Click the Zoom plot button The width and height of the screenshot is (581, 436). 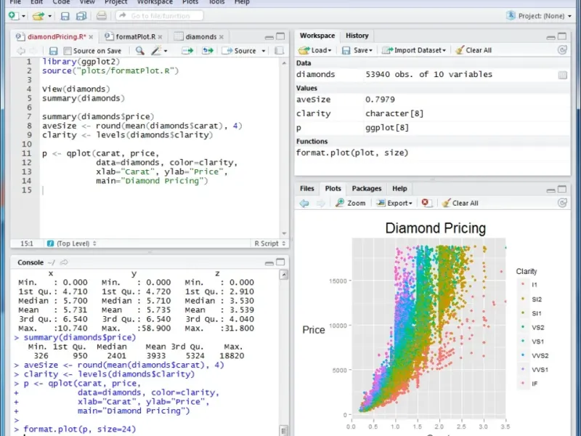[350, 203]
